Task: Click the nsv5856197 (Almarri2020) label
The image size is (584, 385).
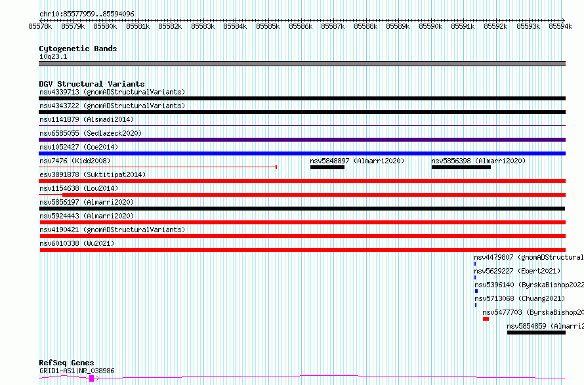Action: (87, 202)
